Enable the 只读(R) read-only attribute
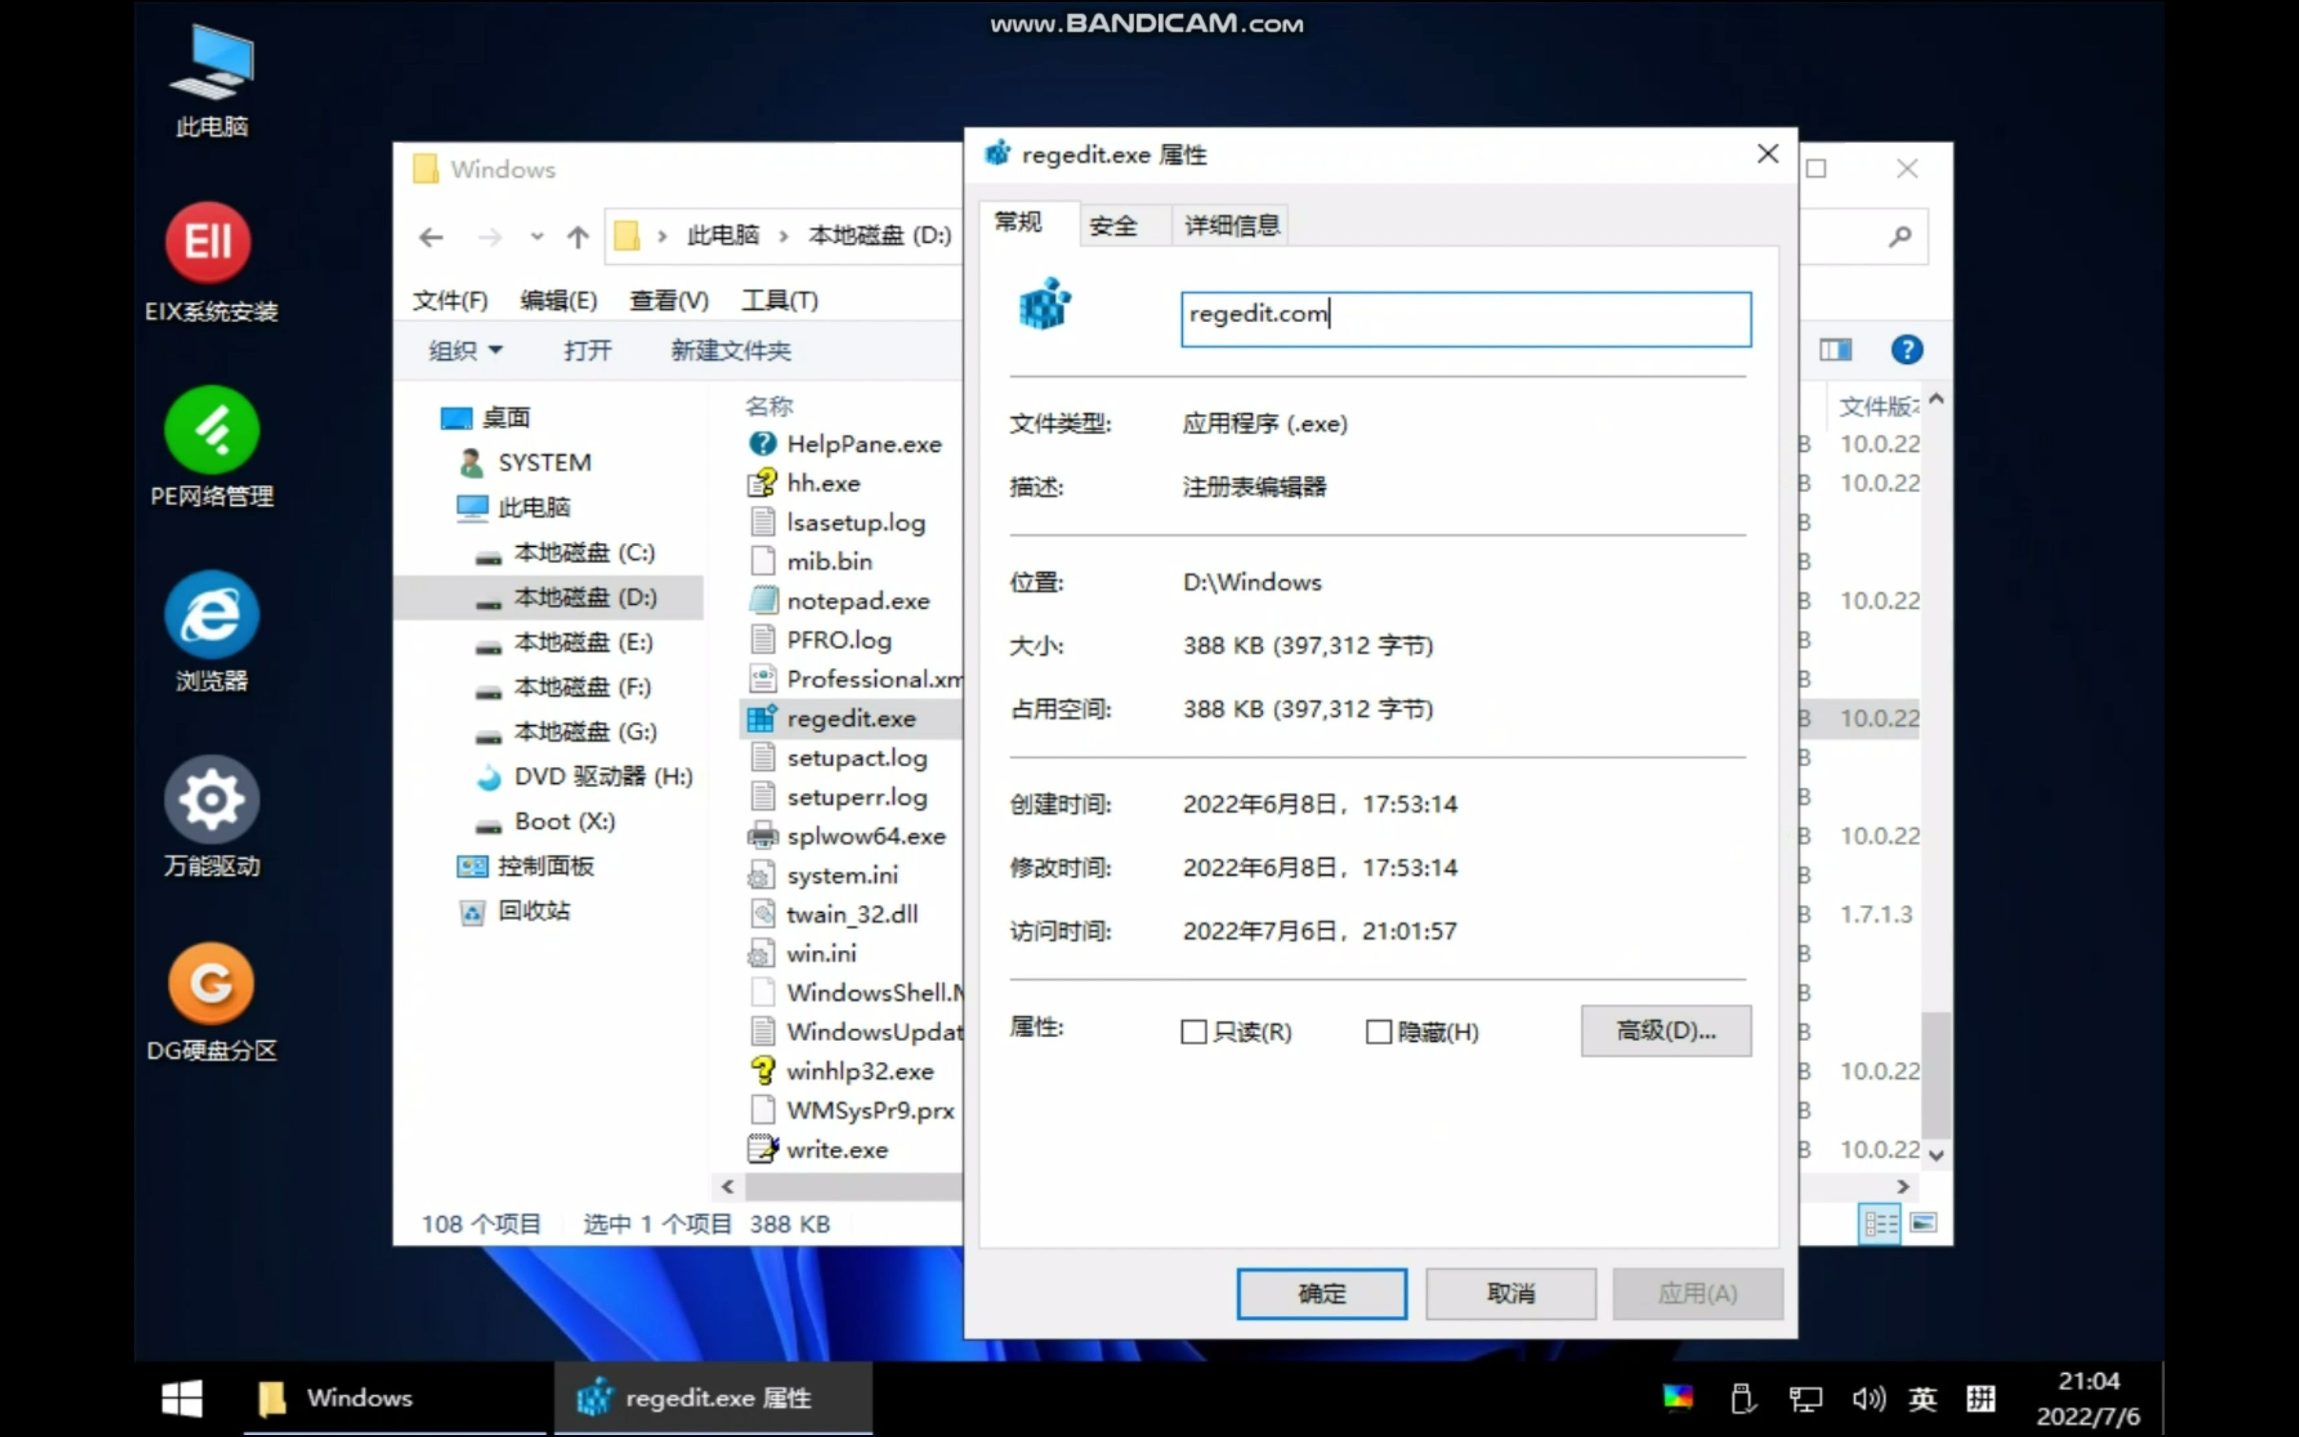Screen dimensions: 2299x1437 pyautogui.click(x=1193, y=1031)
